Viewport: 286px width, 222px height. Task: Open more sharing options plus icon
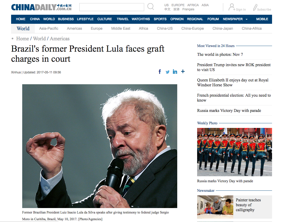point(183,72)
